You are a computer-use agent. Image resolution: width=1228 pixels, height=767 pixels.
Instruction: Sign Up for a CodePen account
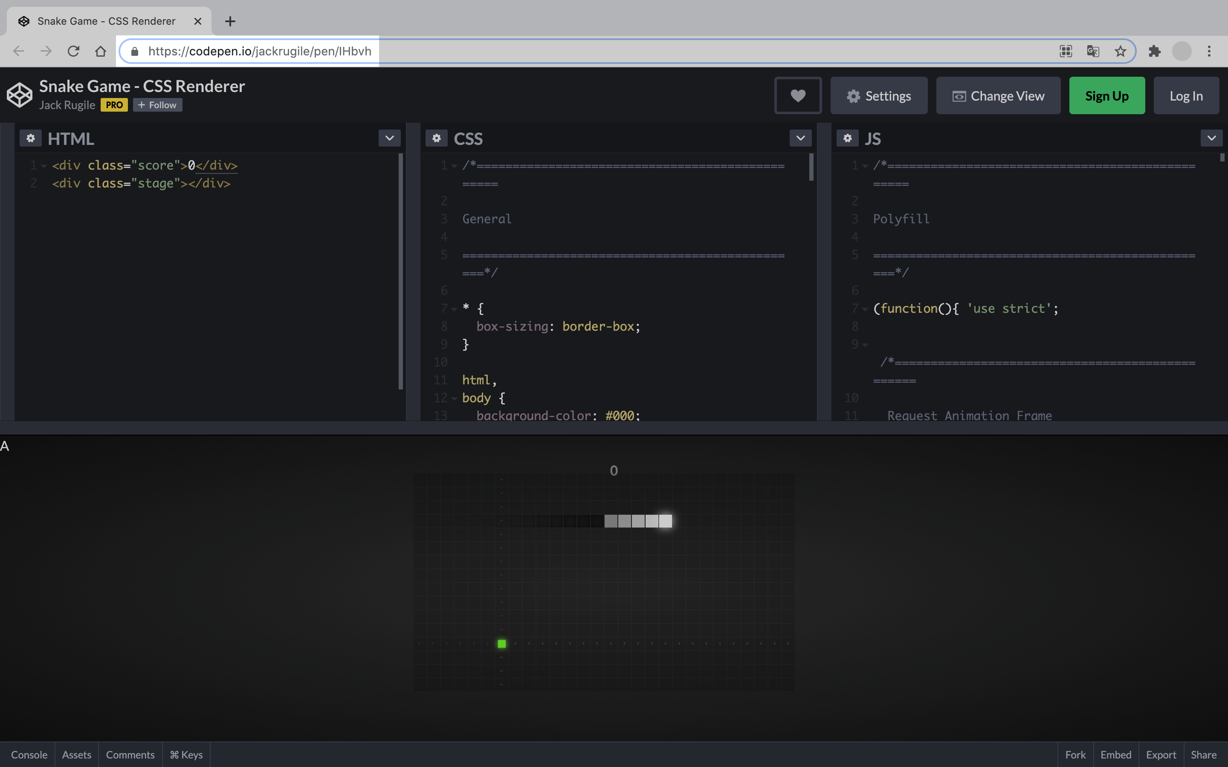tap(1106, 95)
